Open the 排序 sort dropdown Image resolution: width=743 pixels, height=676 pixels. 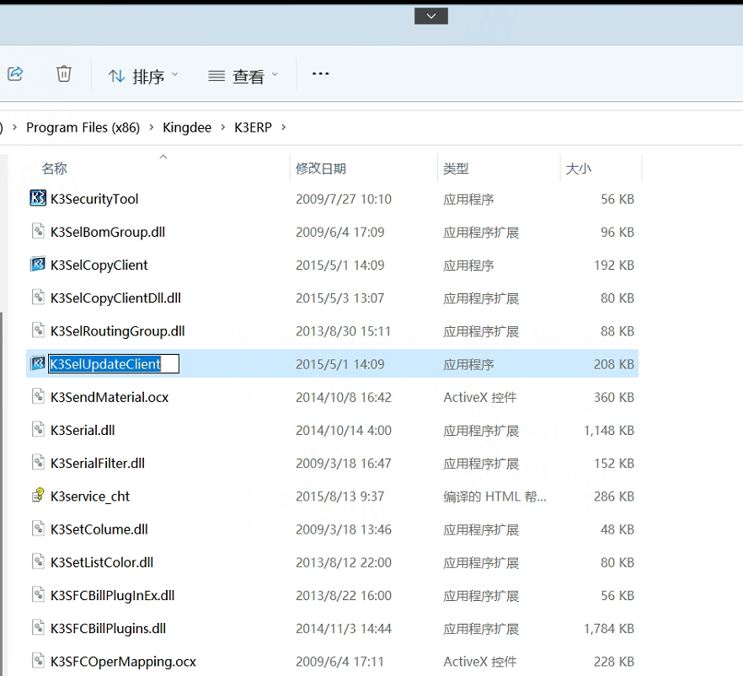pyautogui.click(x=142, y=76)
